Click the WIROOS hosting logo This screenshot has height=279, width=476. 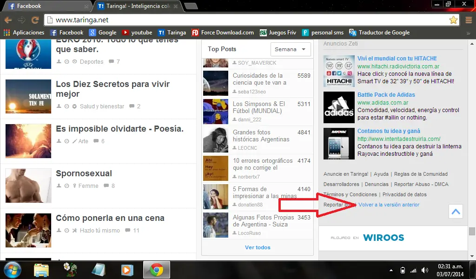point(383,238)
